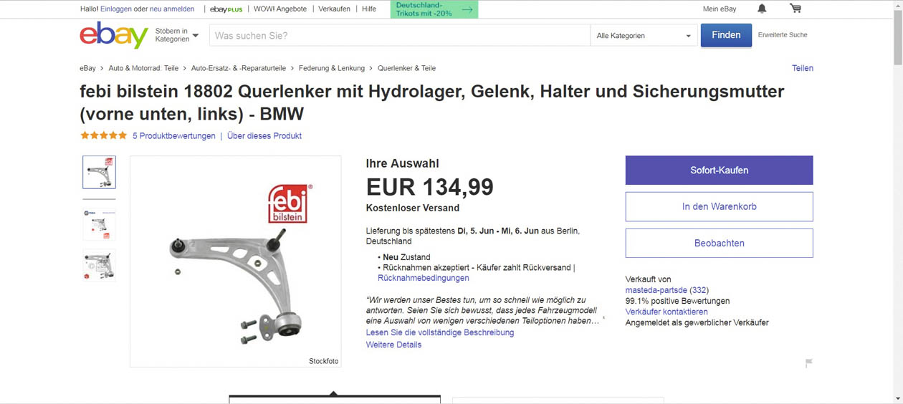Click the Sofort-Kaufen button

(719, 170)
